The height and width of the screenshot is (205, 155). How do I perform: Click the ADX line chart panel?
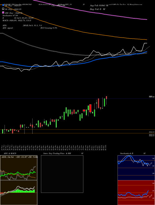click(19, 168)
